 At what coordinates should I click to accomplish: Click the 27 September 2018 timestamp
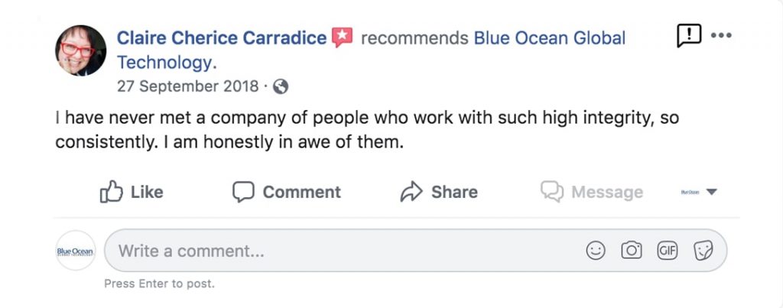point(188,86)
